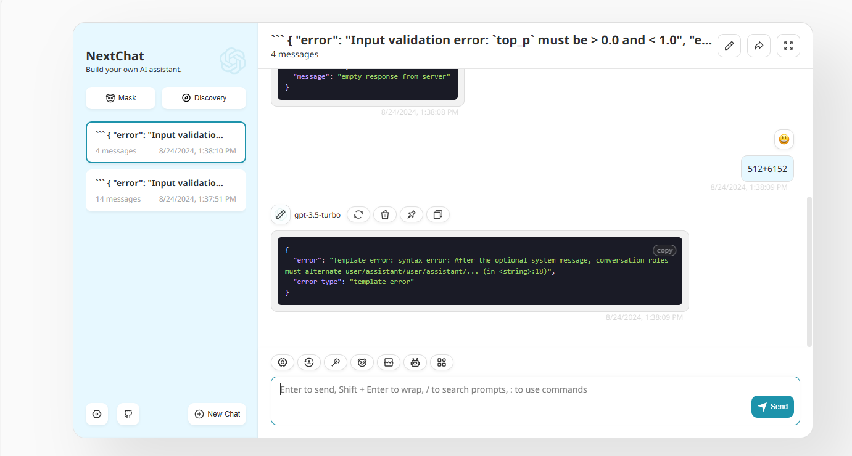This screenshot has height=456, width=852.
Task: Click the robot model selector icon
Action: 415,362
